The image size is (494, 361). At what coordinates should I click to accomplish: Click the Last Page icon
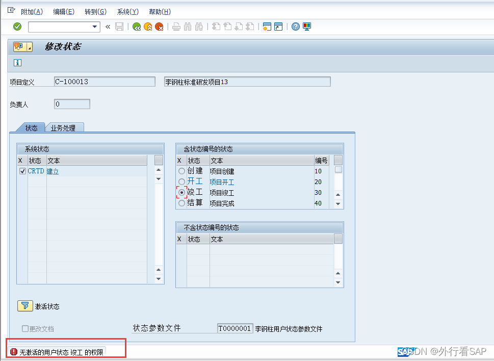(x=250, y=27)
